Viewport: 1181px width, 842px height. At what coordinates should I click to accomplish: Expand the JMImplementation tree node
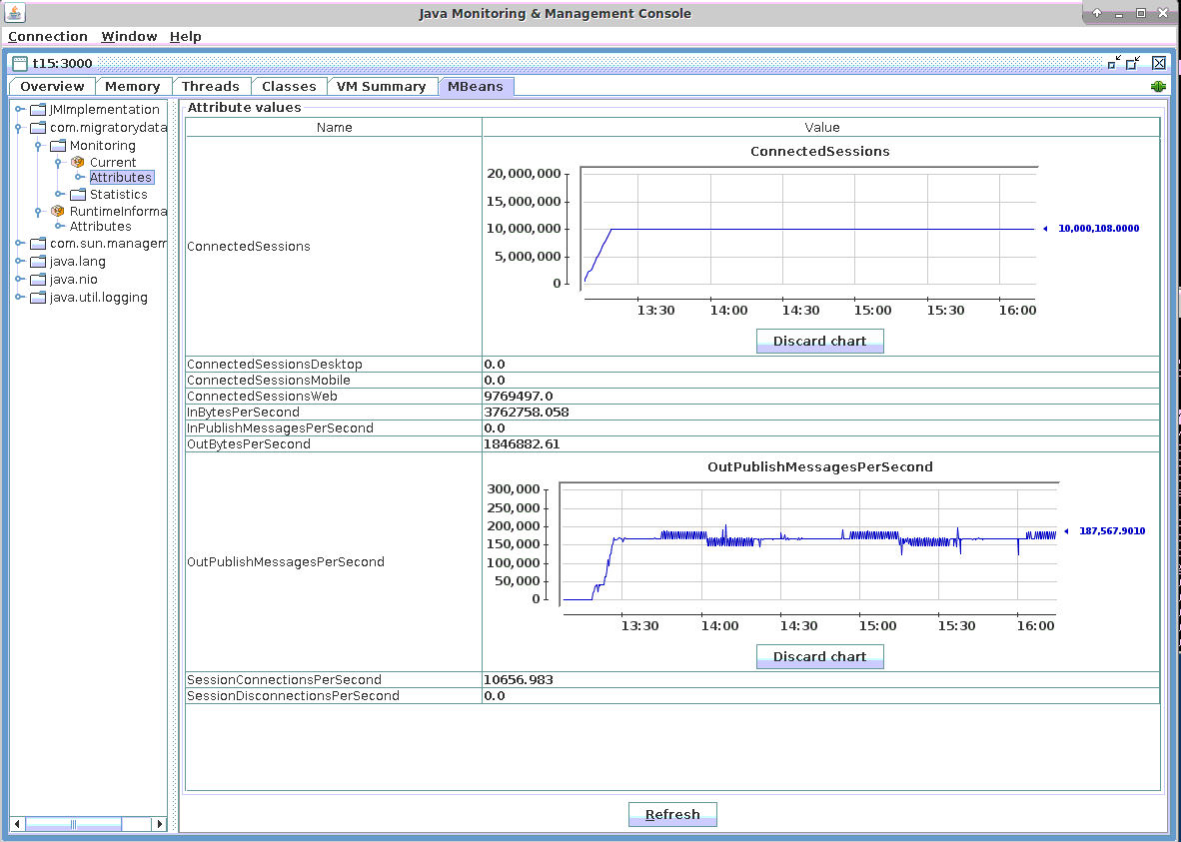tap(20, 109)
